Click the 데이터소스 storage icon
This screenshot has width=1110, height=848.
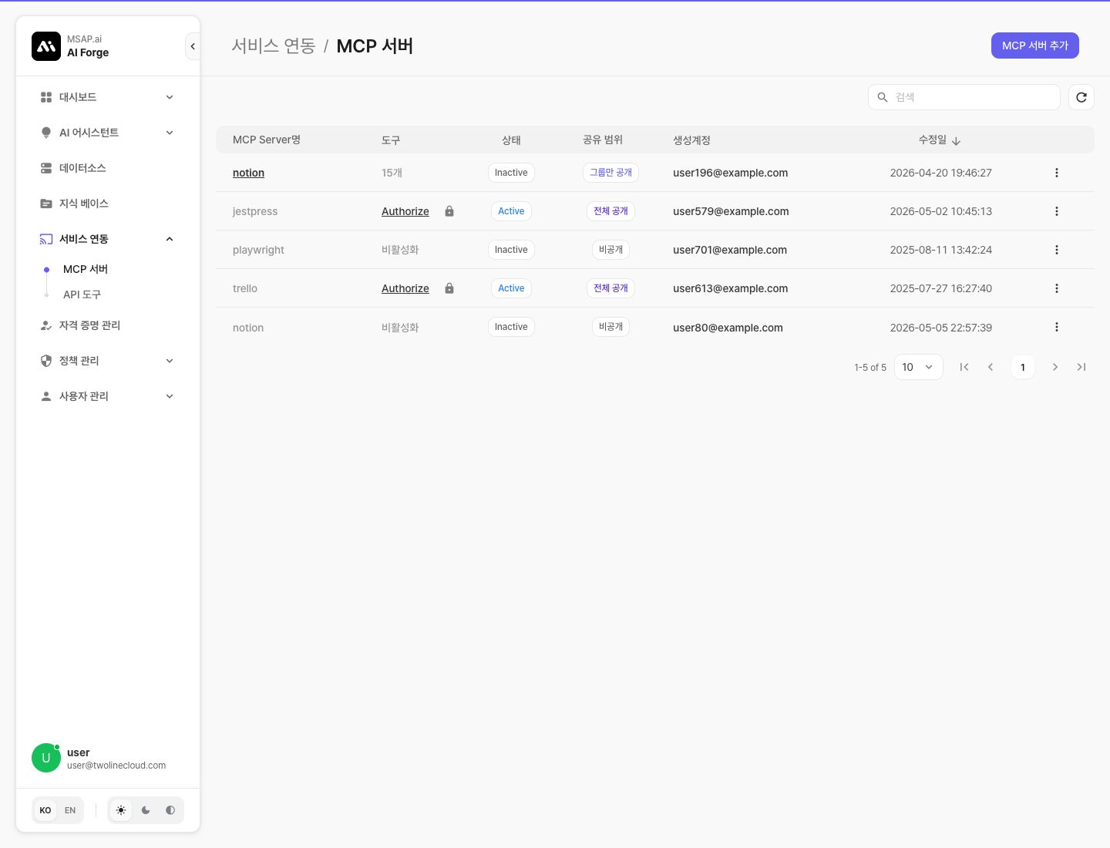(x=46, y=168)
